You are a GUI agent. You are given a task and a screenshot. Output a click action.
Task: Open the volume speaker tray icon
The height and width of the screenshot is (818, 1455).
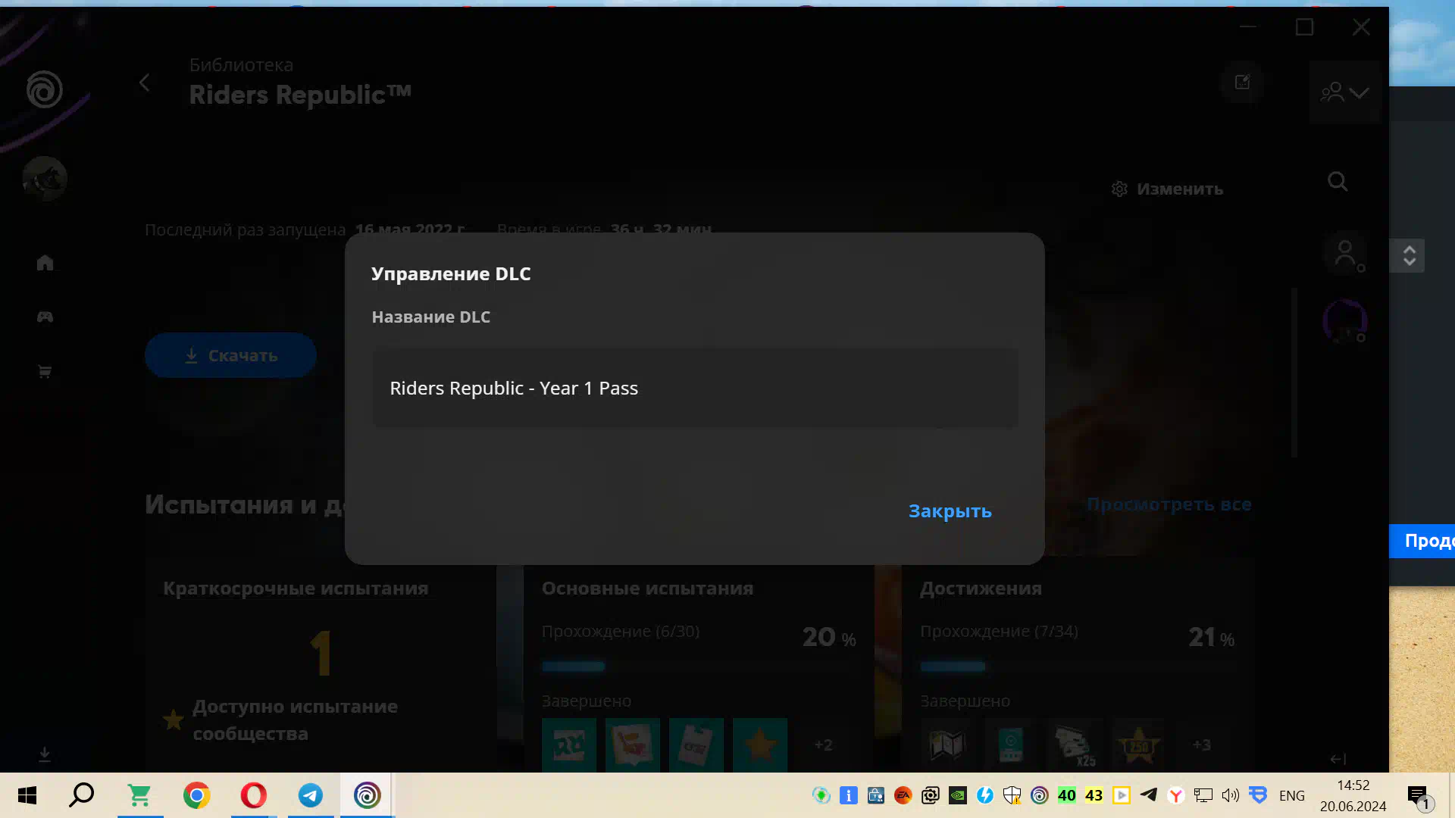(1231, 795)
